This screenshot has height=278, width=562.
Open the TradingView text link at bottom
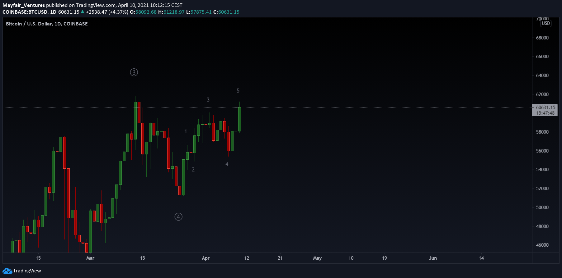point(27,271)
